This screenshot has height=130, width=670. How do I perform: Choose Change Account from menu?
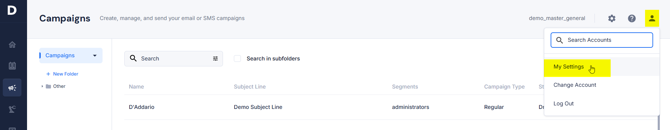click(575, 85)
